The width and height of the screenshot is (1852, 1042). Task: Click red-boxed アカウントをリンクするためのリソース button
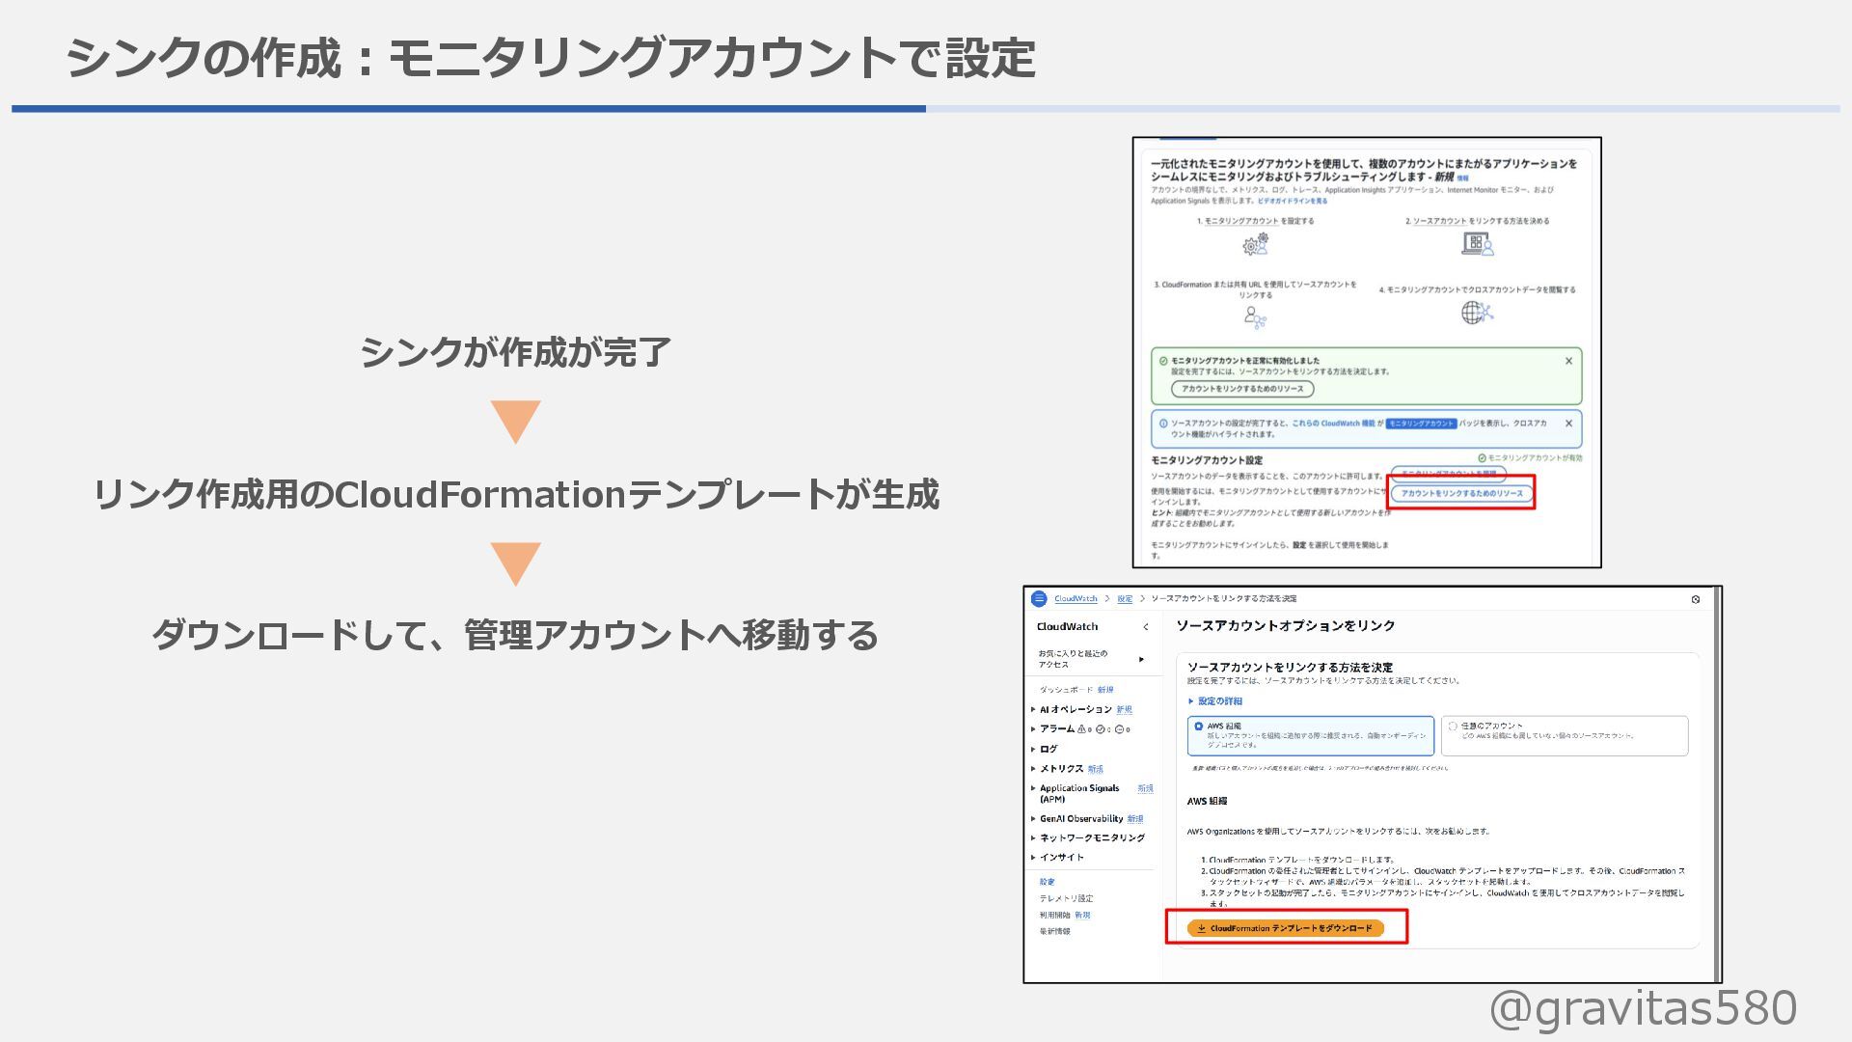pos(1461,493)
